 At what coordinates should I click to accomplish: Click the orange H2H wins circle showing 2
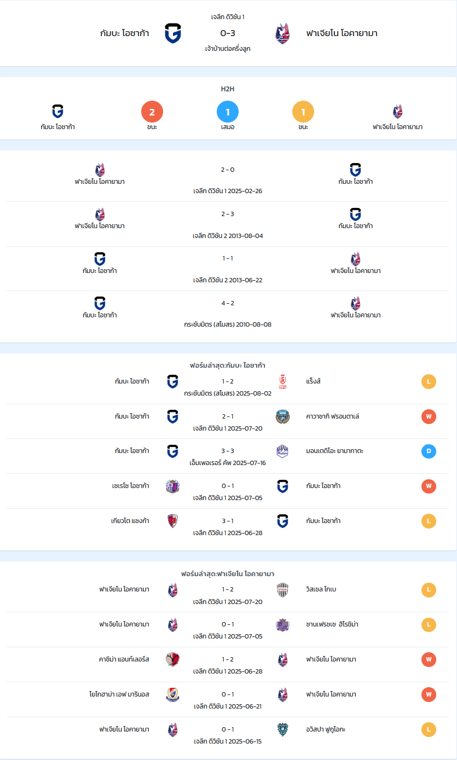point(152,112)
